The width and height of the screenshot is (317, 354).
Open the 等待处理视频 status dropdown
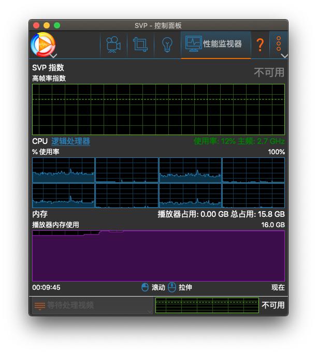click(x=92, y=305)
